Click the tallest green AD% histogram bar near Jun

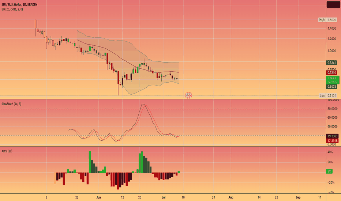tap(90, 162)
